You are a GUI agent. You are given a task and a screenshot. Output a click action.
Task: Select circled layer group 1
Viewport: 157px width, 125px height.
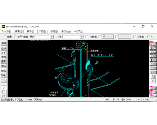click(151, 92)
